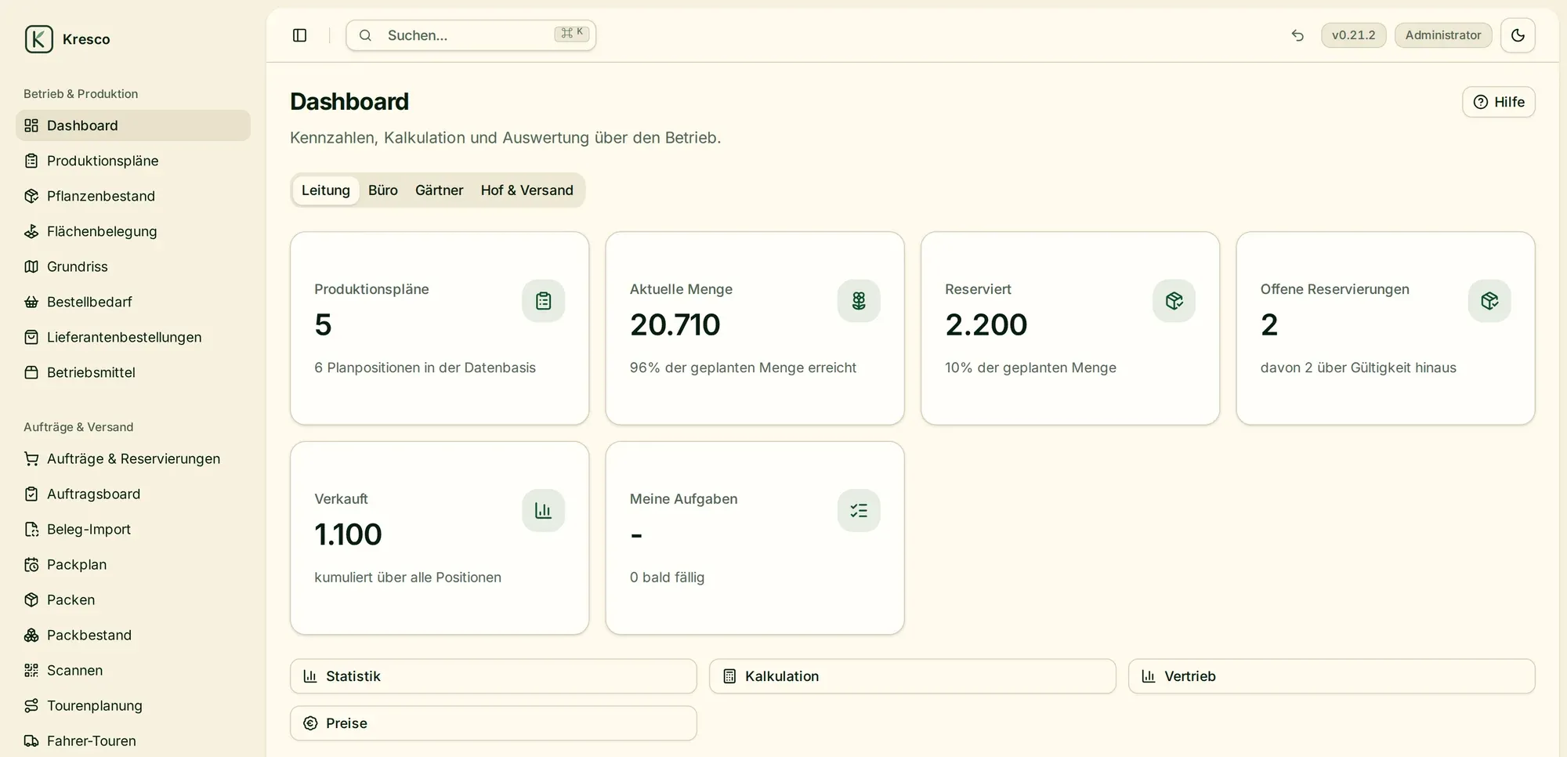Toggle dark mode moon icon
Image resolution: width=1567 pixels, height=757 pixels.
1518,35
